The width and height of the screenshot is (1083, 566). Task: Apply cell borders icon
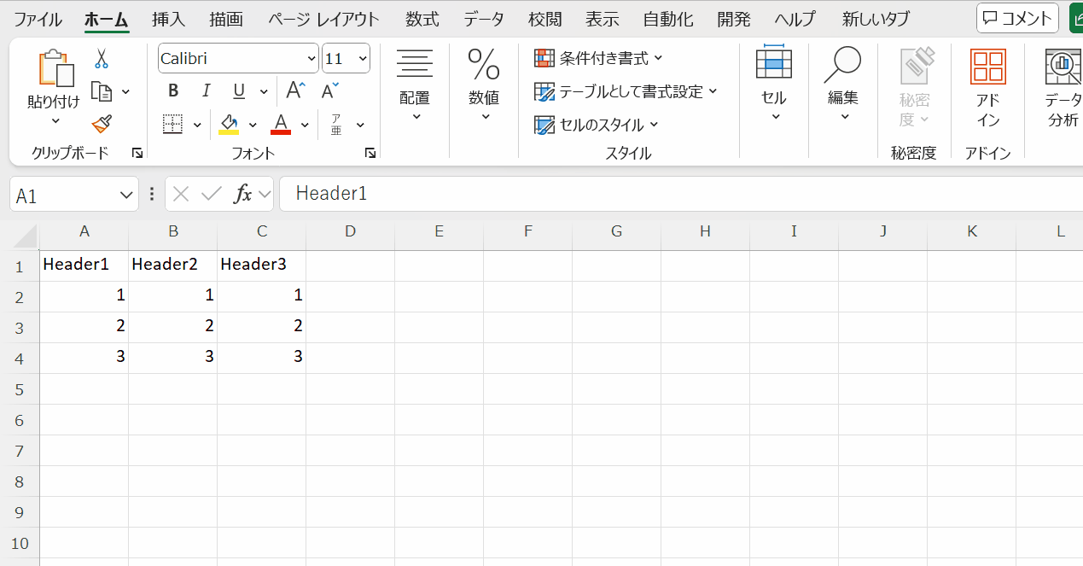[x=173, y=125]
